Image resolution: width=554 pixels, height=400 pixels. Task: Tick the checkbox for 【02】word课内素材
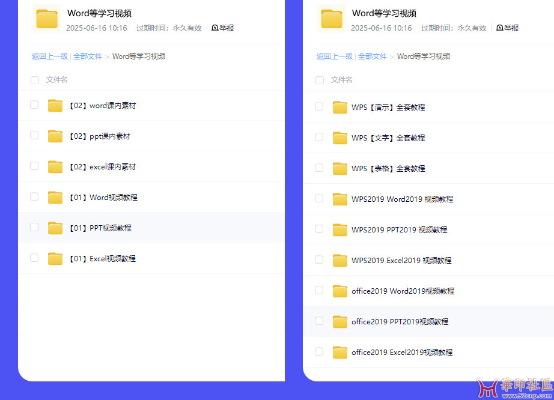tap(34, 105)
